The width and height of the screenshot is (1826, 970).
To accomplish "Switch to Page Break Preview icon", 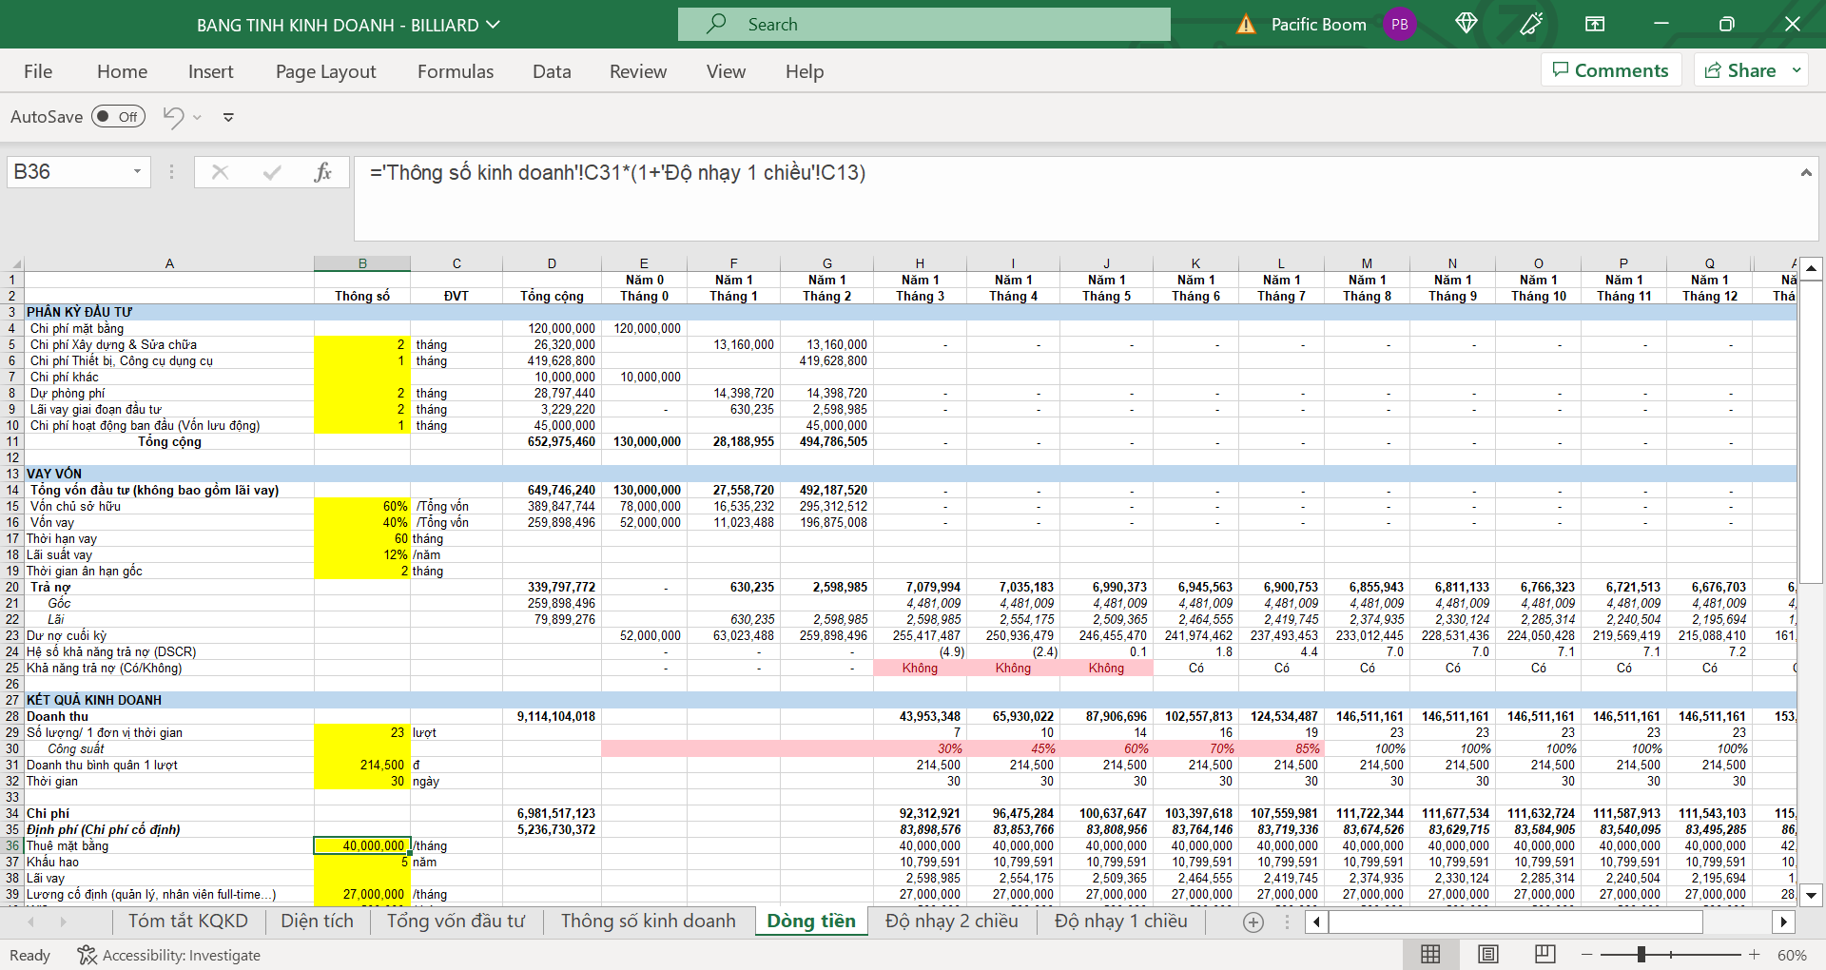I will 1544,954.
